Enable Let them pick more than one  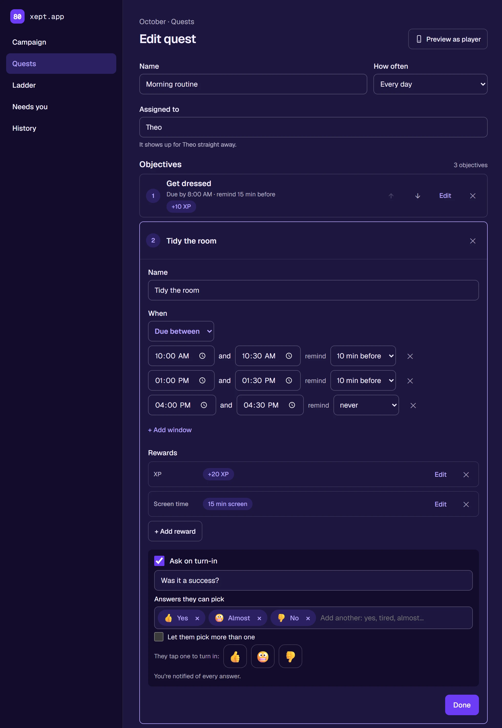pos(159,637)
